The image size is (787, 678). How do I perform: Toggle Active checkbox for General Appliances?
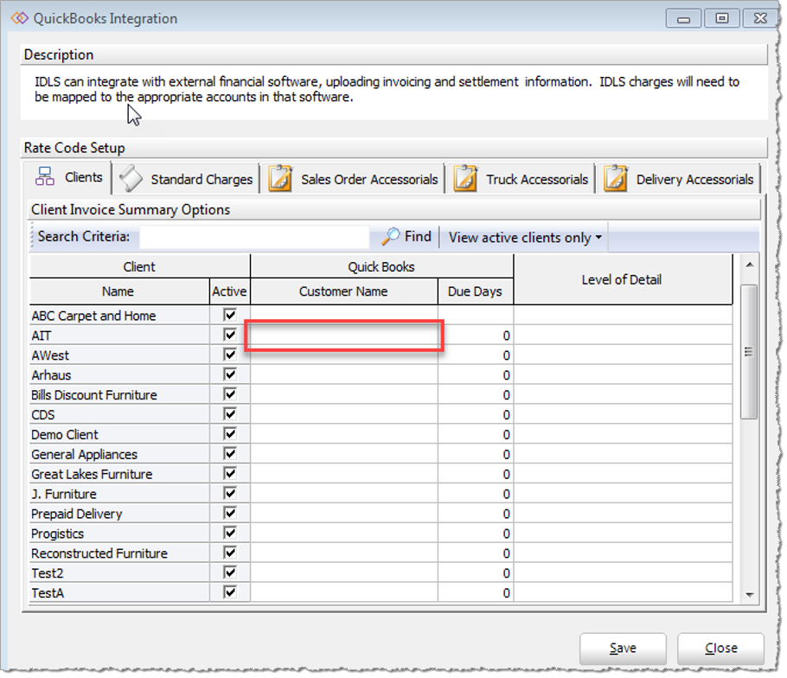tap(230, 454)
